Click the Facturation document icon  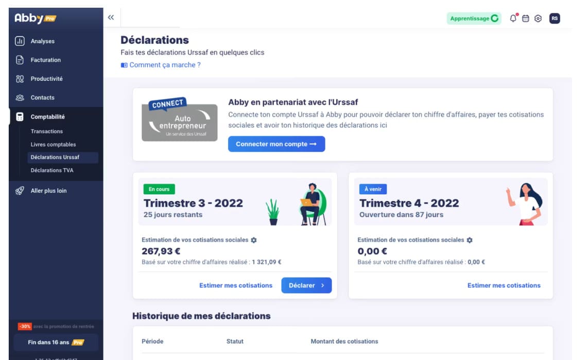click(x=20, y=60)
